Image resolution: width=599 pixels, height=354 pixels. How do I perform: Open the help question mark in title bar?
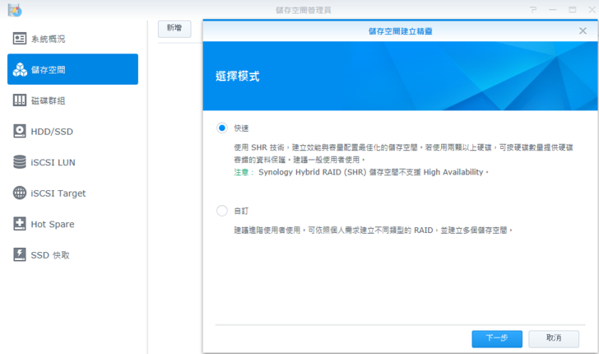[x=533, y=10]
